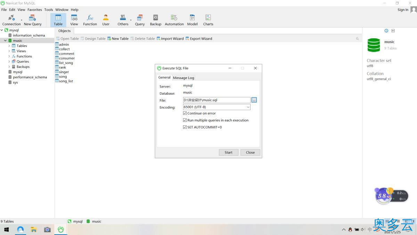
Task: Select the General tab in the dialog
Action: [x=164, y=77]
